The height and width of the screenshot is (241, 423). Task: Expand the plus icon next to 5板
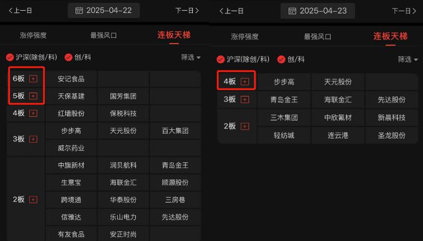coord(33,96)
